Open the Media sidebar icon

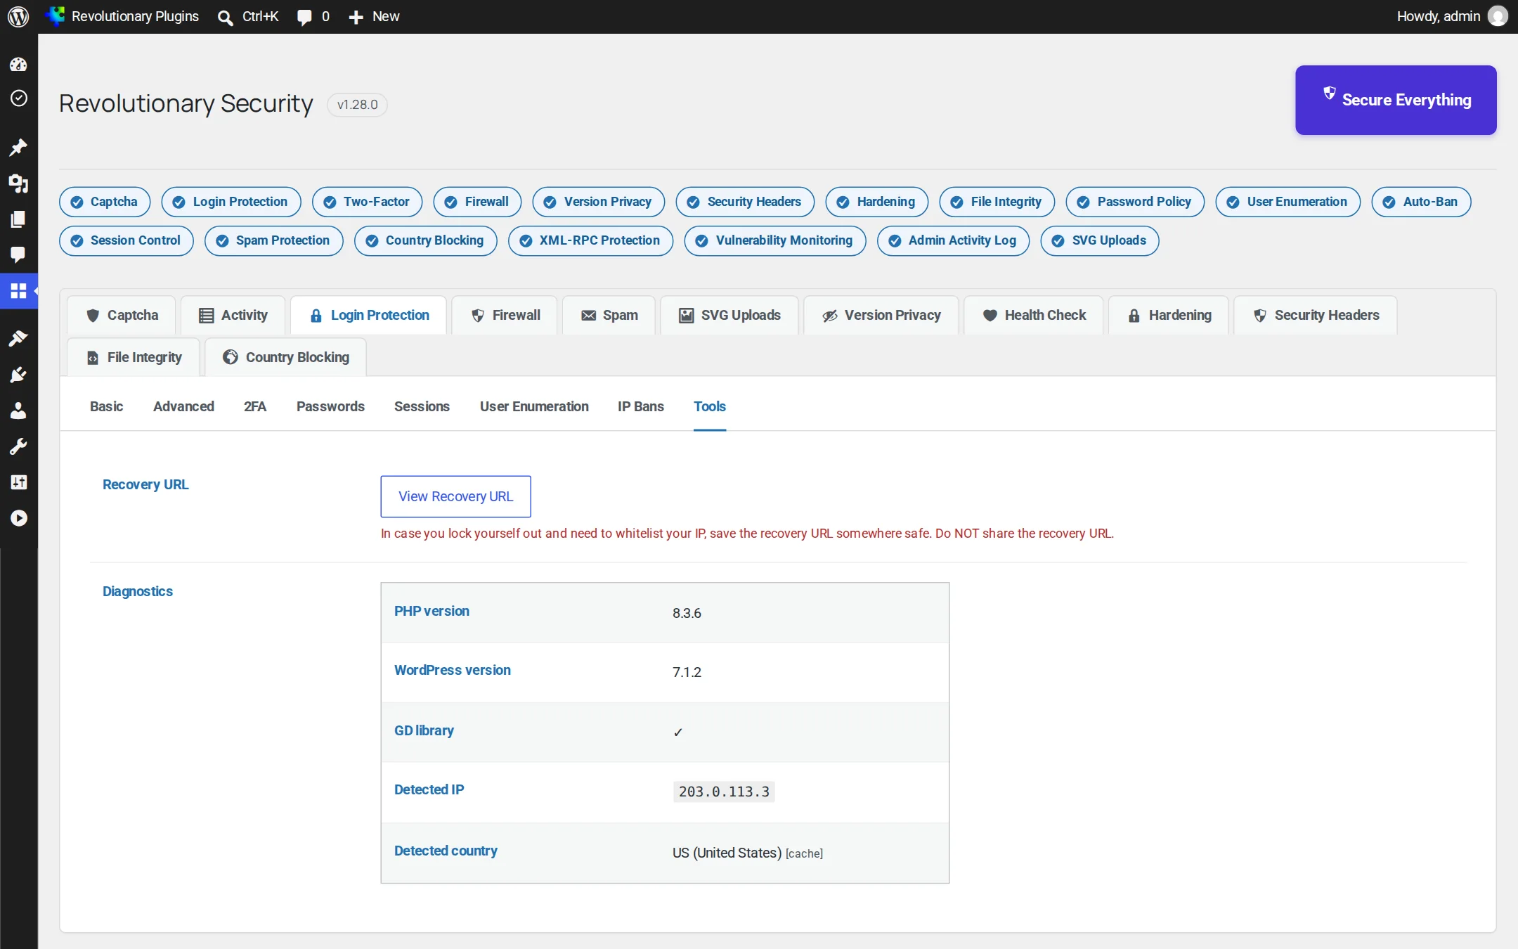(18, 183)
